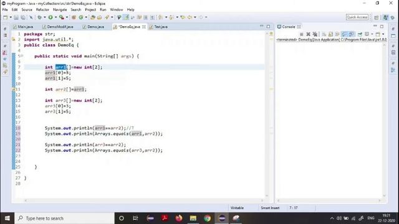This screenshot has height=224, width=399.
Task: Open the Back history dropdown arrow
Action: point(195,17)
